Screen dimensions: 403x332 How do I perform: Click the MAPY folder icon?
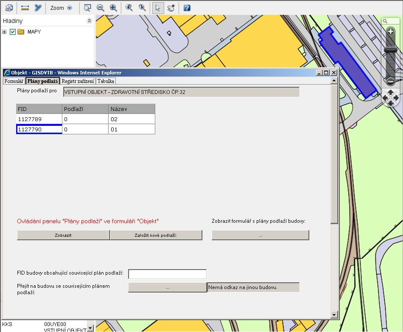(21, 32)
